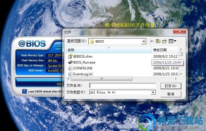Sort files by 修改日期 column header
The image size is (206, 131).
[x=165, y=50]
